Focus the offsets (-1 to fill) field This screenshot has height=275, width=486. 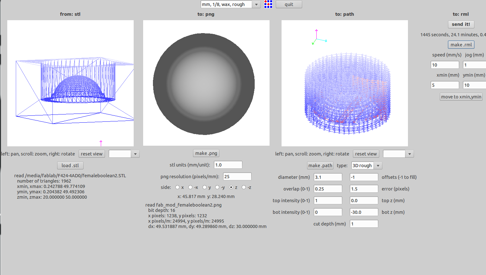point(364,177)
